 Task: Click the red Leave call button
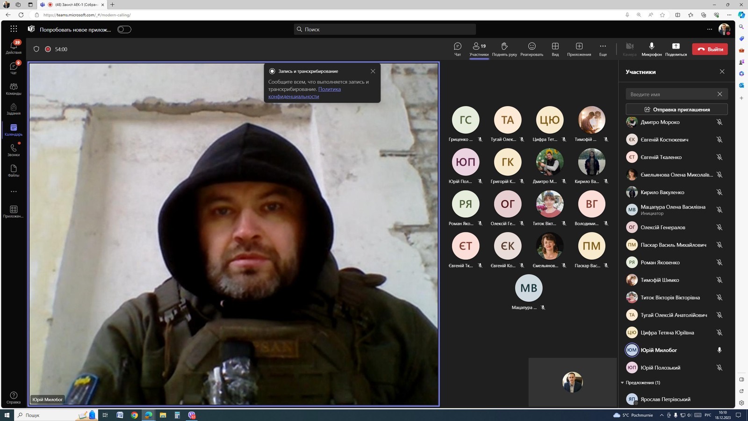pyautogui.click(x=710, y=49)
